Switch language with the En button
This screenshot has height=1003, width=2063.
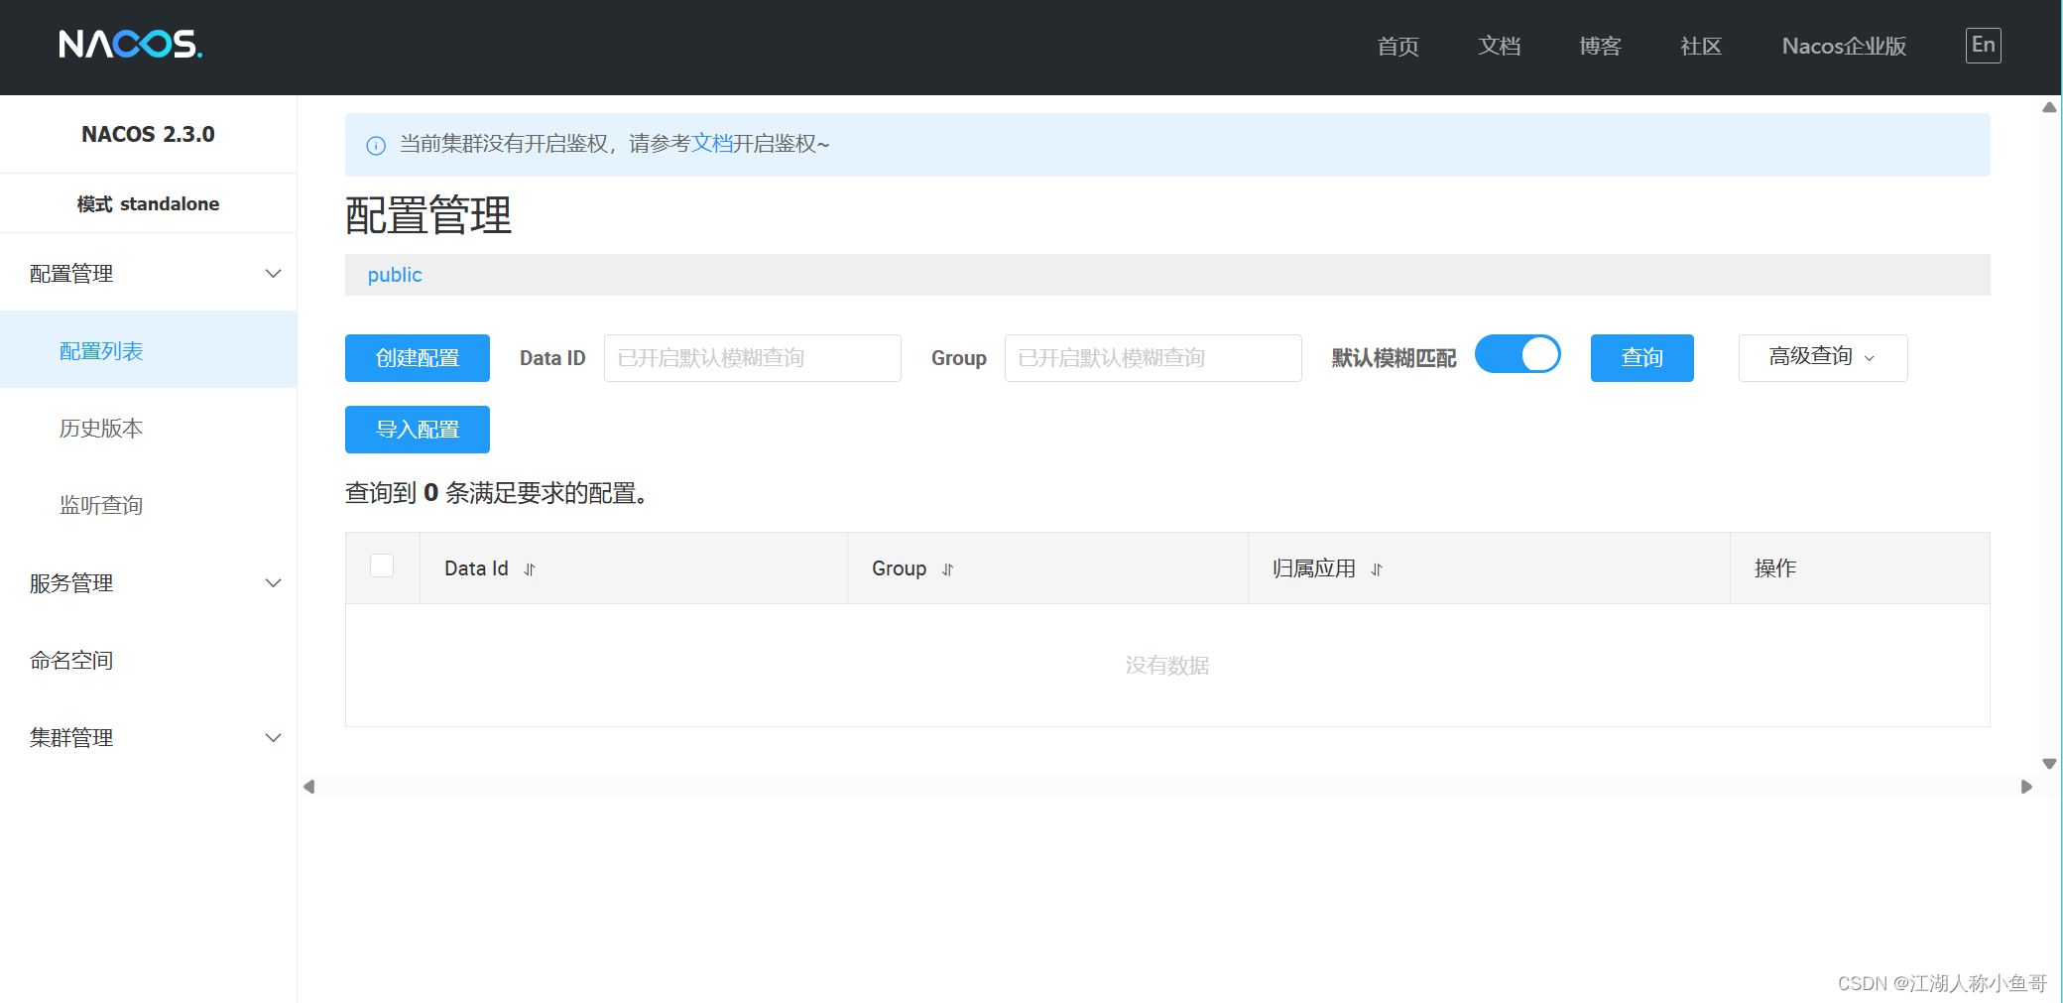[x=1983, y=45]
